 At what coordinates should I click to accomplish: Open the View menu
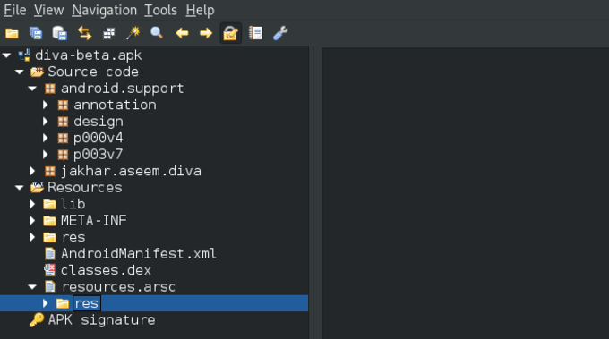48,10
